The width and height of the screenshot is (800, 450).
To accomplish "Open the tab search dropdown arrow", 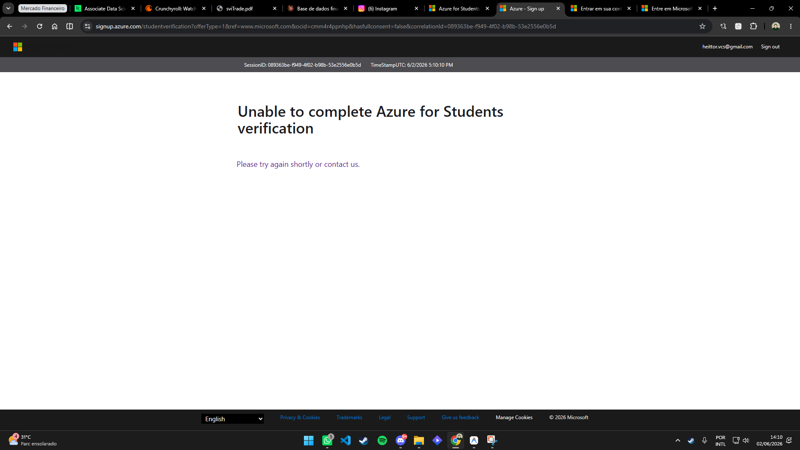I will [8, 8].
